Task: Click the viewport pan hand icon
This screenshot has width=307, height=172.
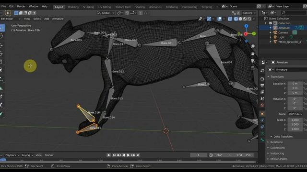Action: click(x=253, y=54)
